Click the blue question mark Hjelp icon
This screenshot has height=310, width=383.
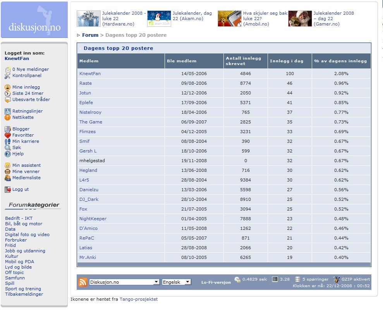pyautogui.click(x=8, y=154)
